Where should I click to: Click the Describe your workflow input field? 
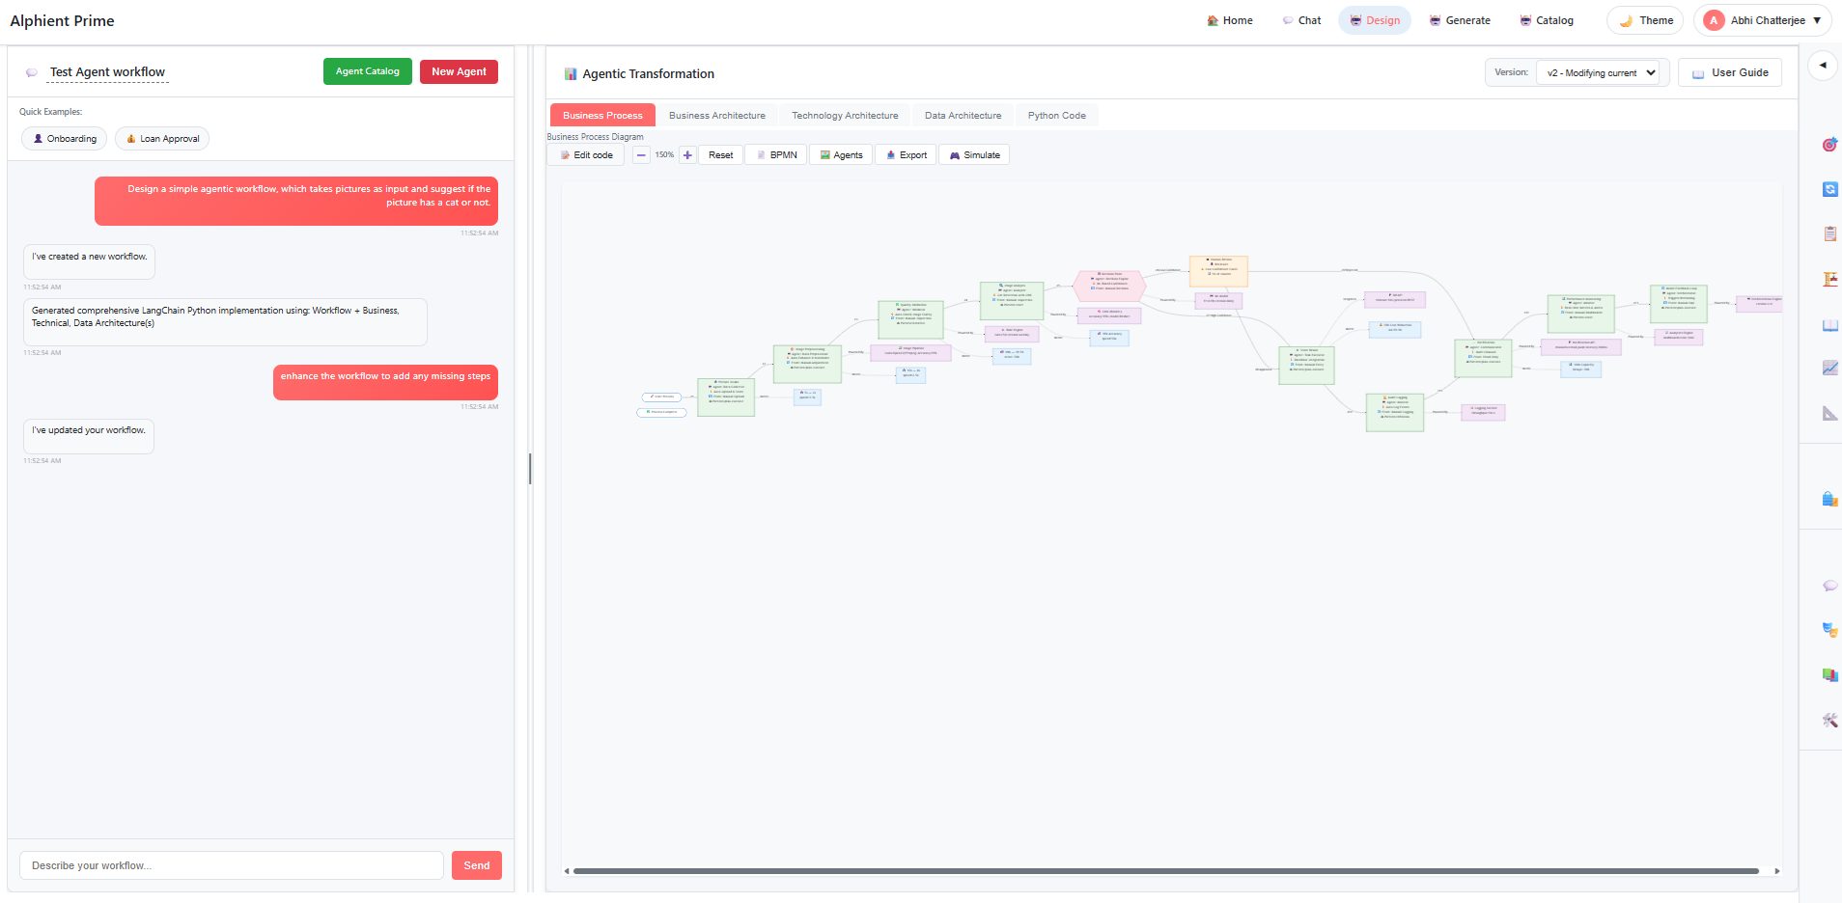[232, 865]
